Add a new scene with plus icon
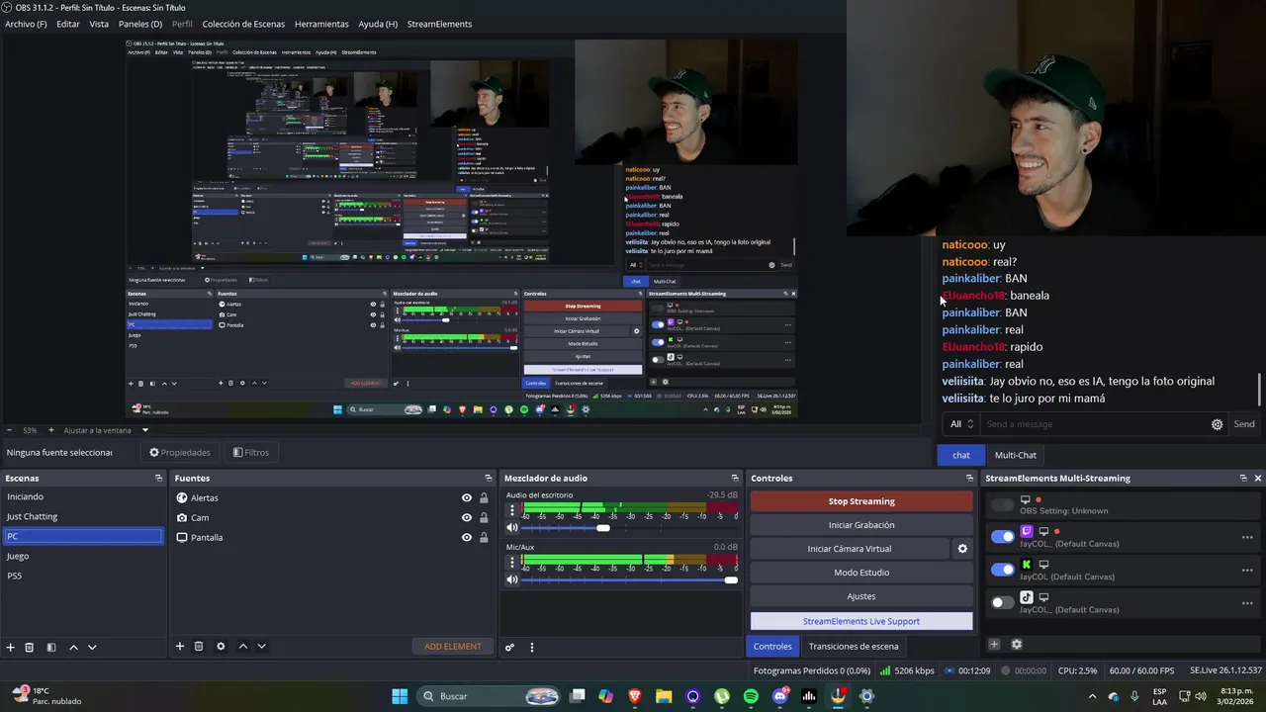The width and height of the screenshot is (1266, 712). point(11,647)
